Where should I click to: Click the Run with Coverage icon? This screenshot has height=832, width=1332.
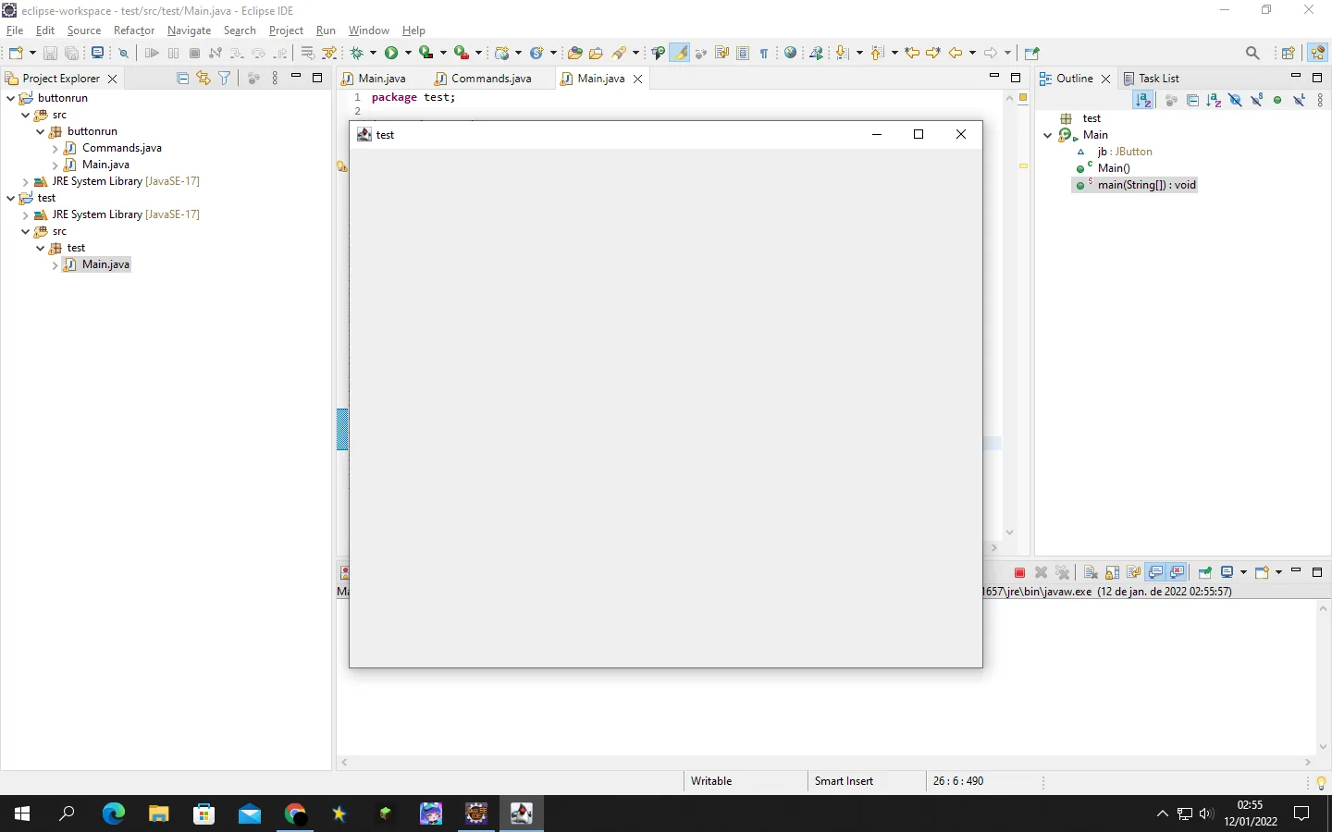tap(425, 53)
